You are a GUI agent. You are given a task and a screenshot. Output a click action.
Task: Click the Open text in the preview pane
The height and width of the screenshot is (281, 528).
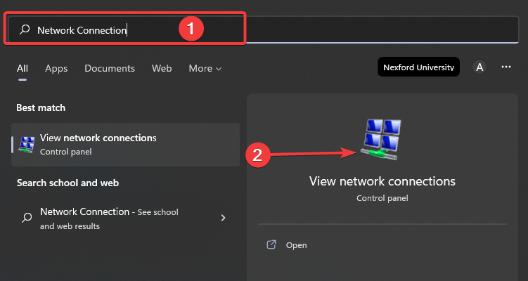point(297,245)
